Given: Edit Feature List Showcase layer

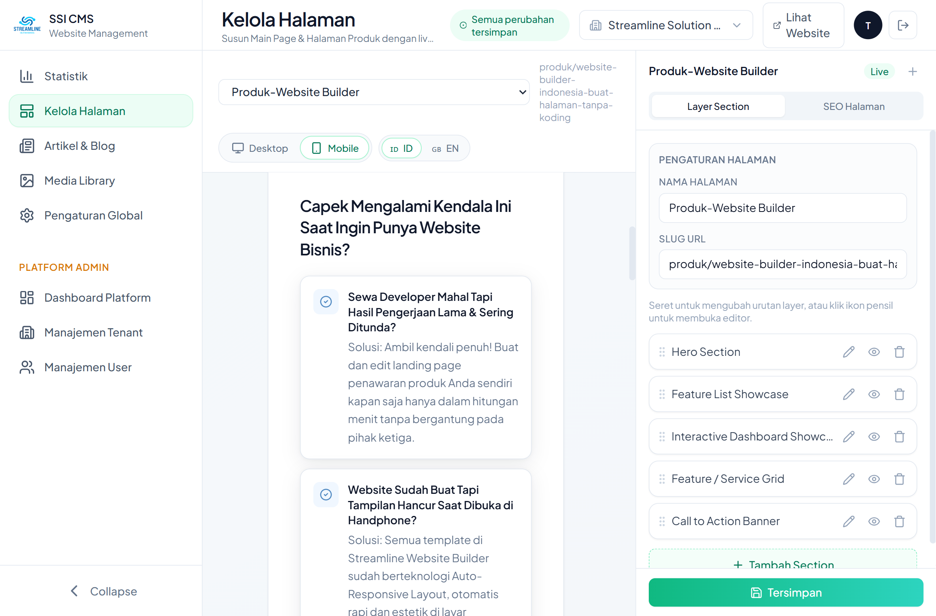Looking at the screenshot, I should pos(849,394).
